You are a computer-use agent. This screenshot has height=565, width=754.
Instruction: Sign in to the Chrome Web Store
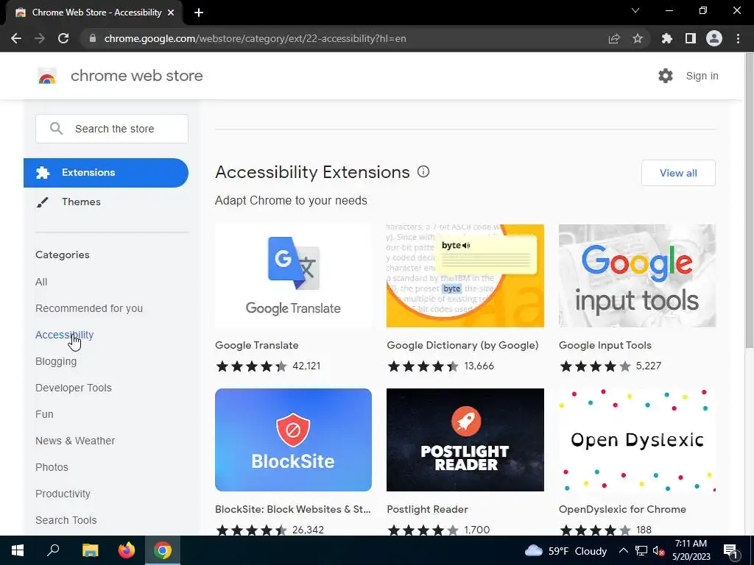coord(702,76)
